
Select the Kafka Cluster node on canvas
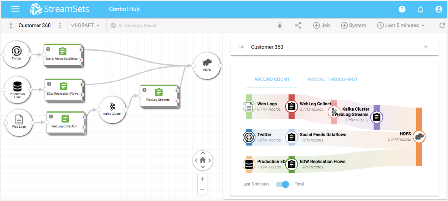click(112, 109)
